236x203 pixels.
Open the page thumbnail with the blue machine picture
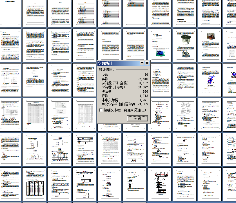[x=160, y=45]
